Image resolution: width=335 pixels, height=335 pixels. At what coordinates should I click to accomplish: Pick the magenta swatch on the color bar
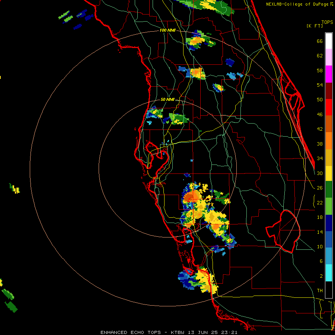pos(329,74)
